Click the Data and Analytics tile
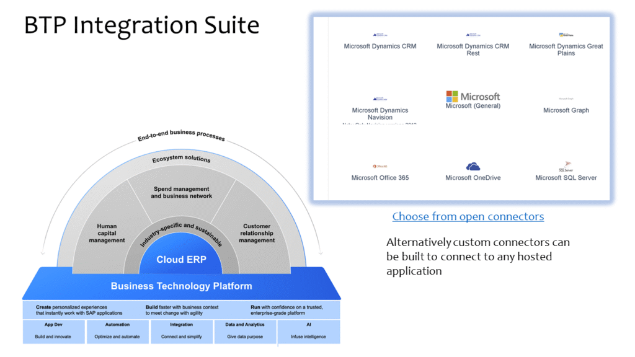 (x=244, y=331)
